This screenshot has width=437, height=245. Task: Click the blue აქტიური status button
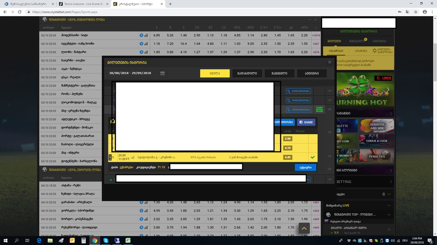[x=306, y=168]
